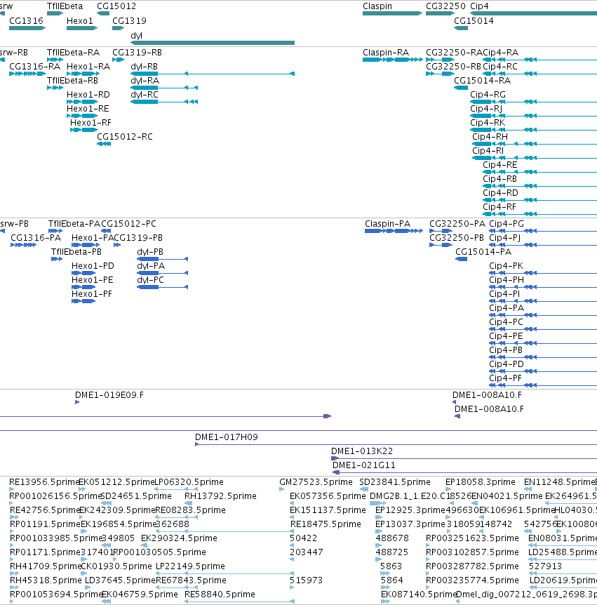Select transcript Cip4-RJ
The width and height of the screenshot is (597, 605).
tap(533, 116)
